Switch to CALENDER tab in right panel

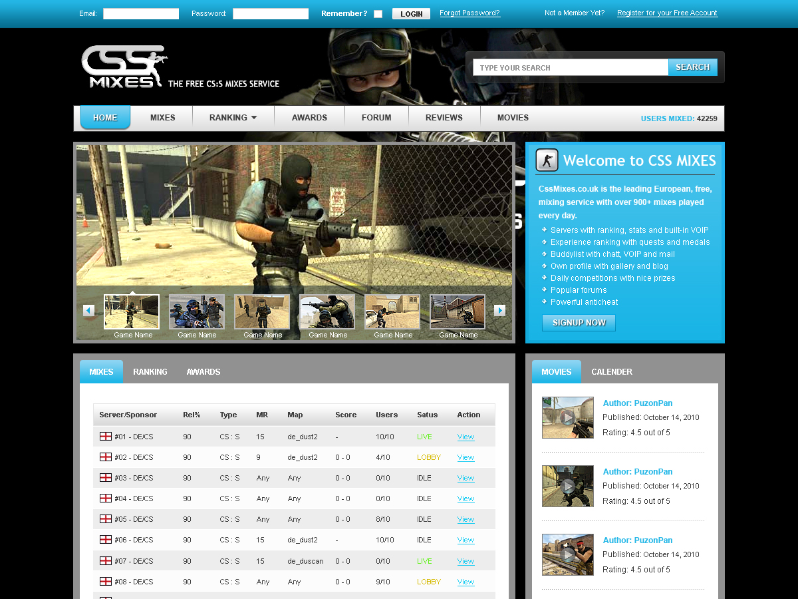(x=612, y=372)
